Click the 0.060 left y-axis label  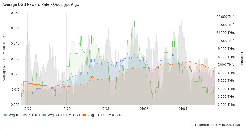(15, 13)
